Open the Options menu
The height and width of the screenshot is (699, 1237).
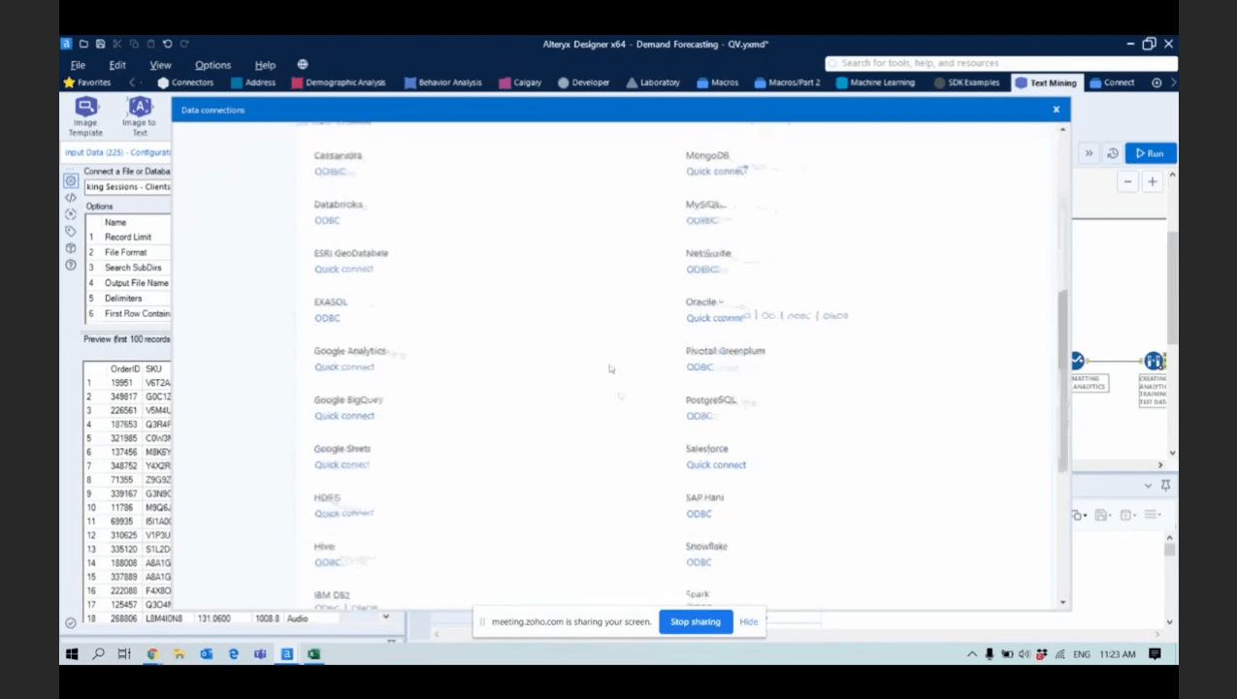point(212,65)
